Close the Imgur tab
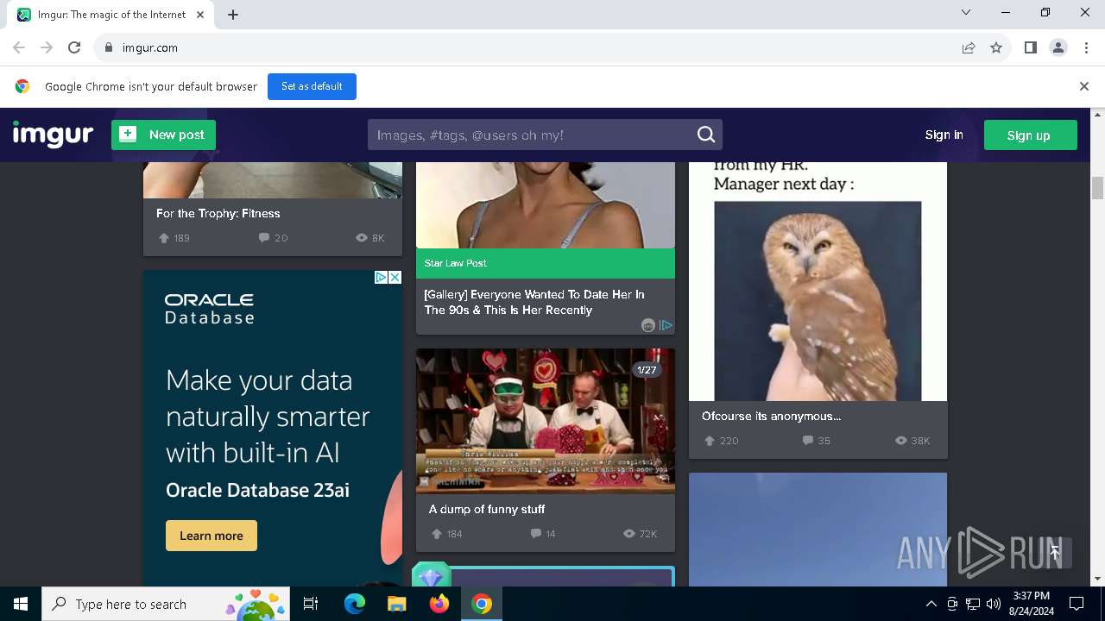The width and height of the screenshot is (1105, 621). click(x=200, y=15)
